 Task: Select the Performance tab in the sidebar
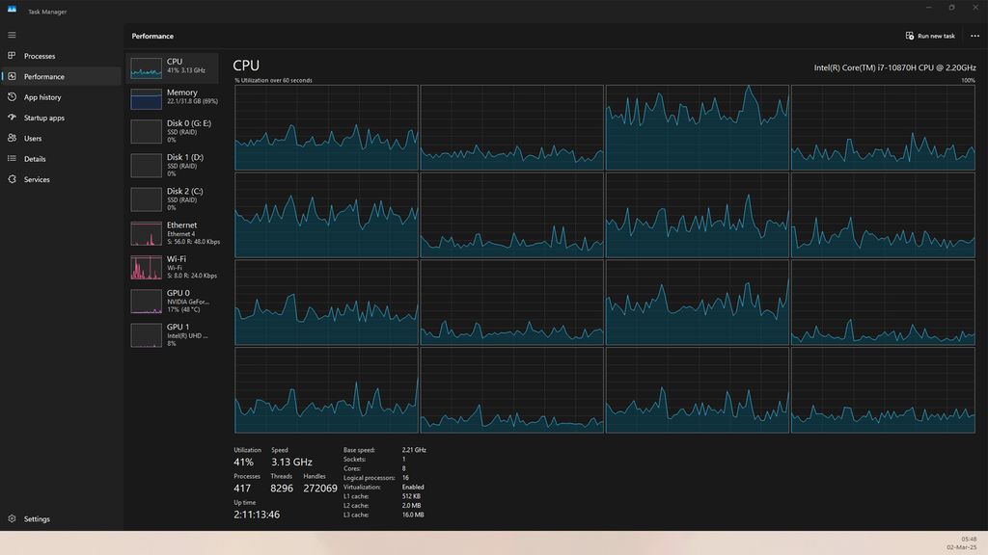[42, 76]
